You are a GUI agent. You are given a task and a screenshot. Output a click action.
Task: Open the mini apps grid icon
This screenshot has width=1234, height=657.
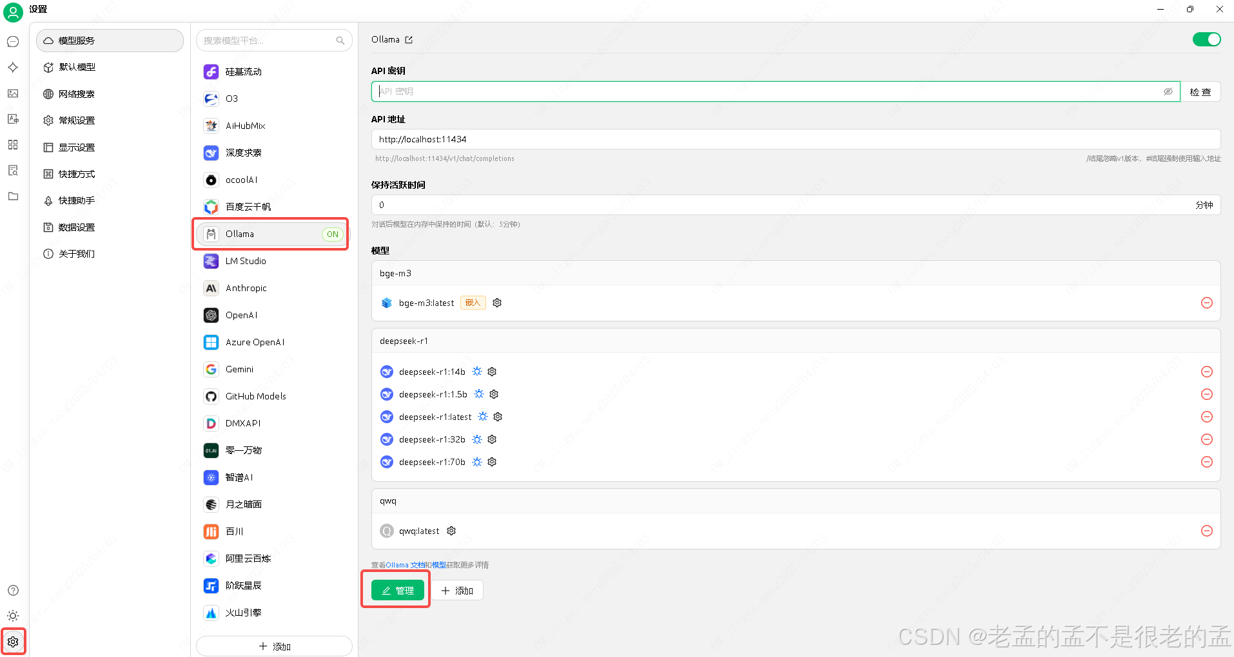pos(13,145)
